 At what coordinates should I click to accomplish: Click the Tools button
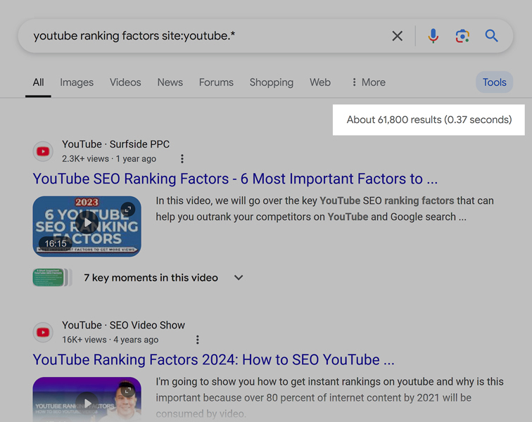(494, 82)
